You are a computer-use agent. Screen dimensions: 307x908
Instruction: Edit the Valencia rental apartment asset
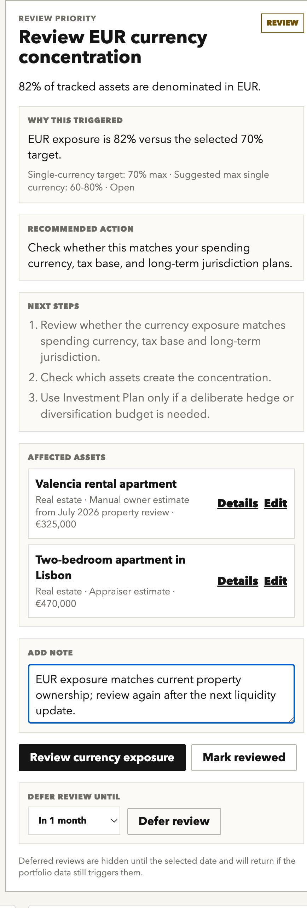276,503
